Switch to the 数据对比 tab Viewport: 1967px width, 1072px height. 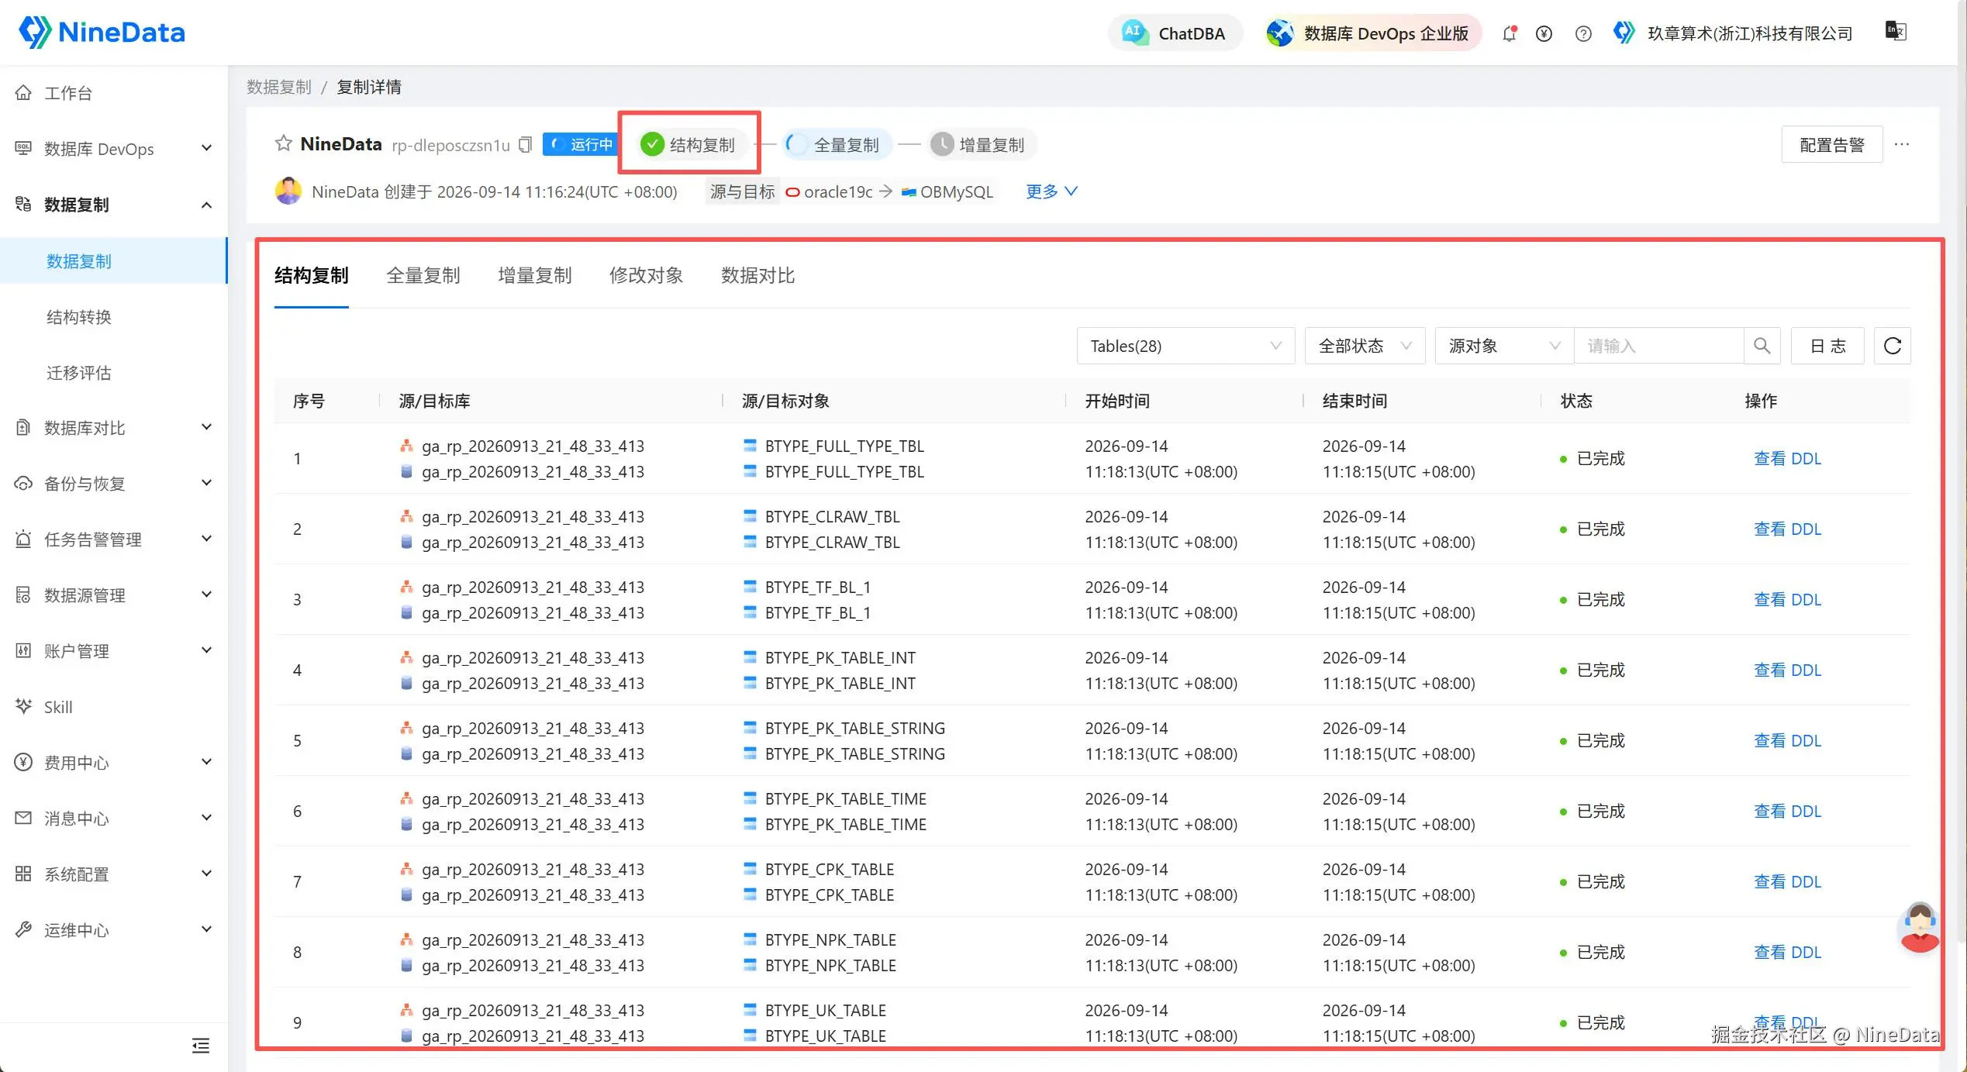pos(757,275)
